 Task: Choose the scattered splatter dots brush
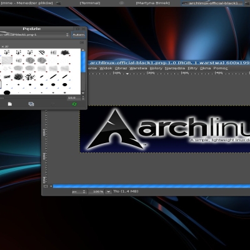pos(30,77)
